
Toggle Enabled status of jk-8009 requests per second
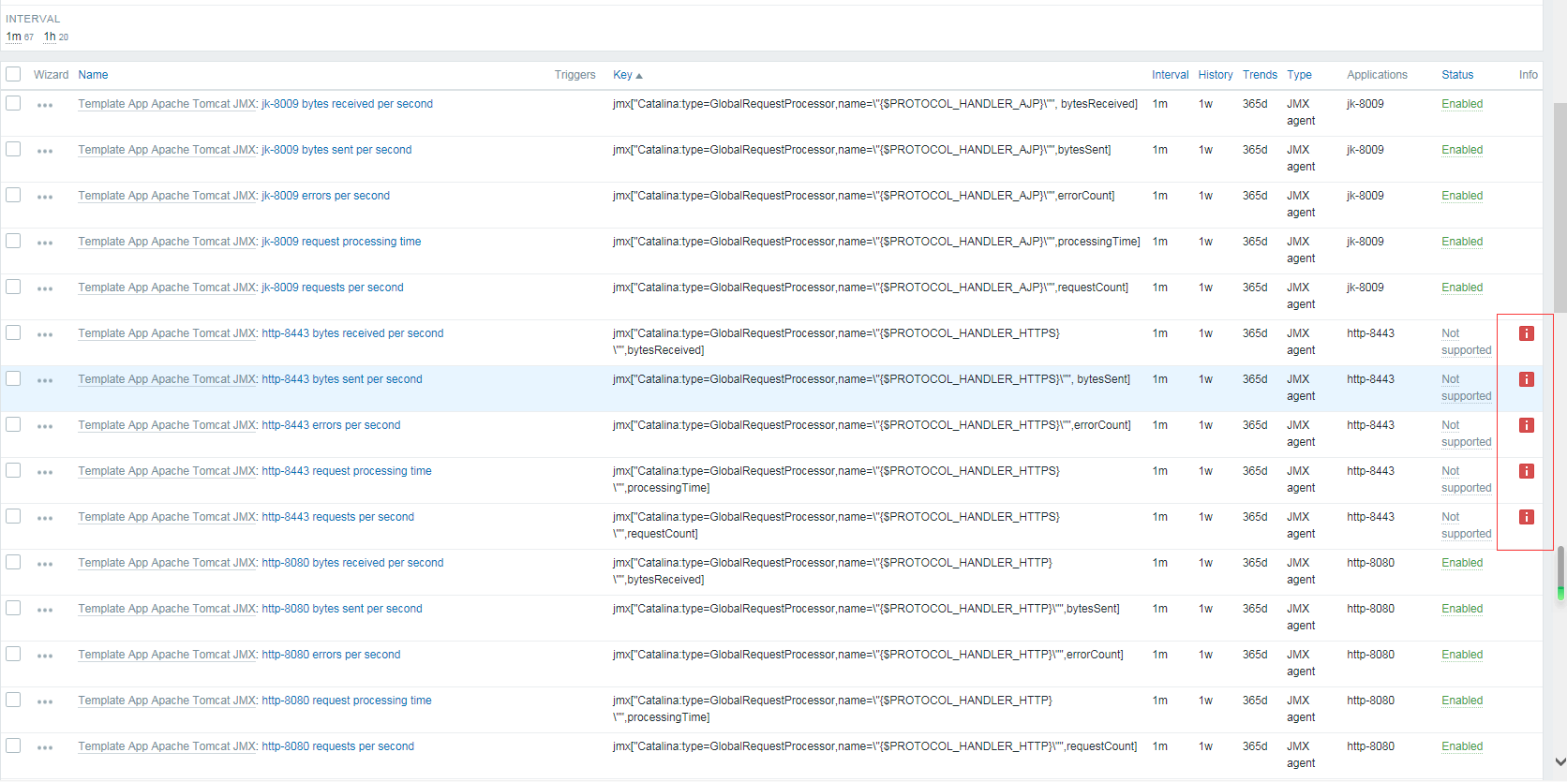pyautogui.click(x=1462, y=288)
